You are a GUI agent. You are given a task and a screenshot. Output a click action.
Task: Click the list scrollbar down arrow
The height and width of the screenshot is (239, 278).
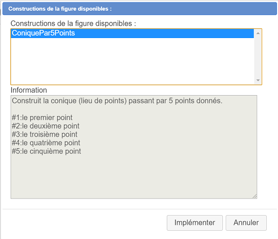click(258, 80)
